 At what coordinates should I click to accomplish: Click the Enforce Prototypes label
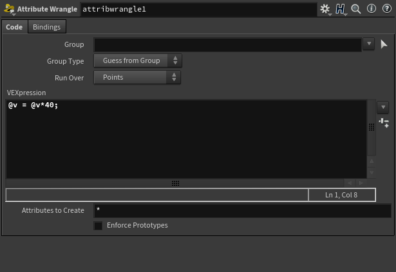(137, 225)
